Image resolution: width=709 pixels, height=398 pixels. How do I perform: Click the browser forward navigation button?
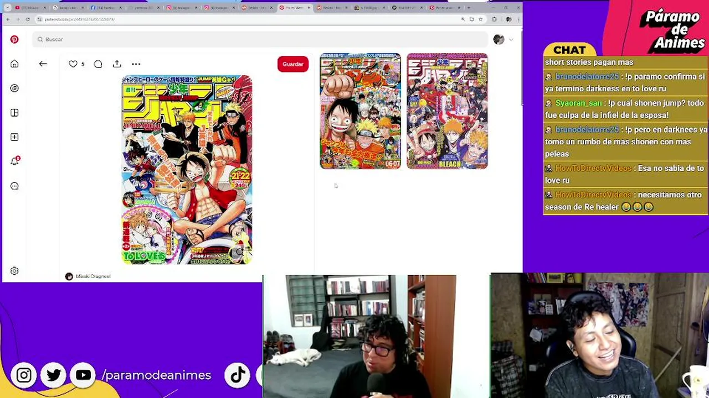point(18,19)
